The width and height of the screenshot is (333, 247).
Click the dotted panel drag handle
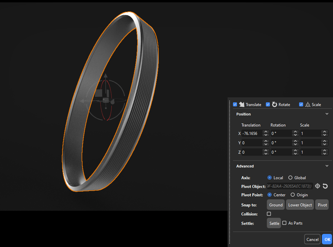(x=230, y=172)
